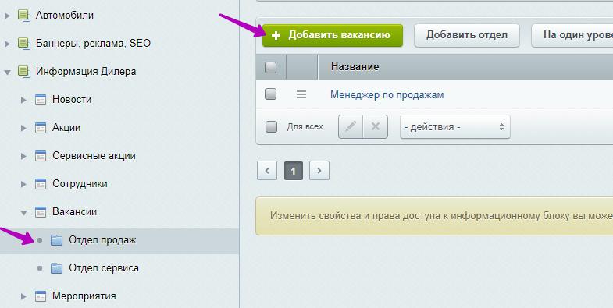The width and height of the screenshot is (613, 308).
Task: Select Информация Дилера in the tree
Action: [86, 72]
